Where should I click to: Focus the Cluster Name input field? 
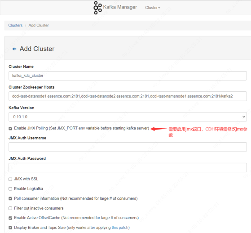tap(128, 76)
